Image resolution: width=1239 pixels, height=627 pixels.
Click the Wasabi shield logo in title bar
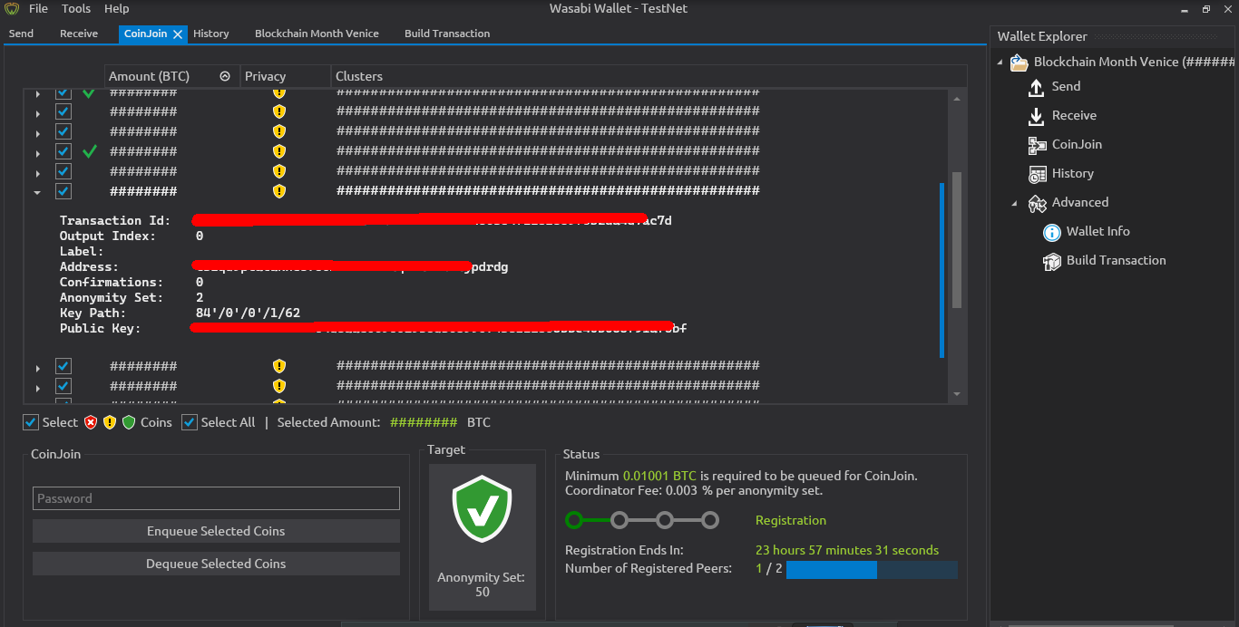(12, 8)
